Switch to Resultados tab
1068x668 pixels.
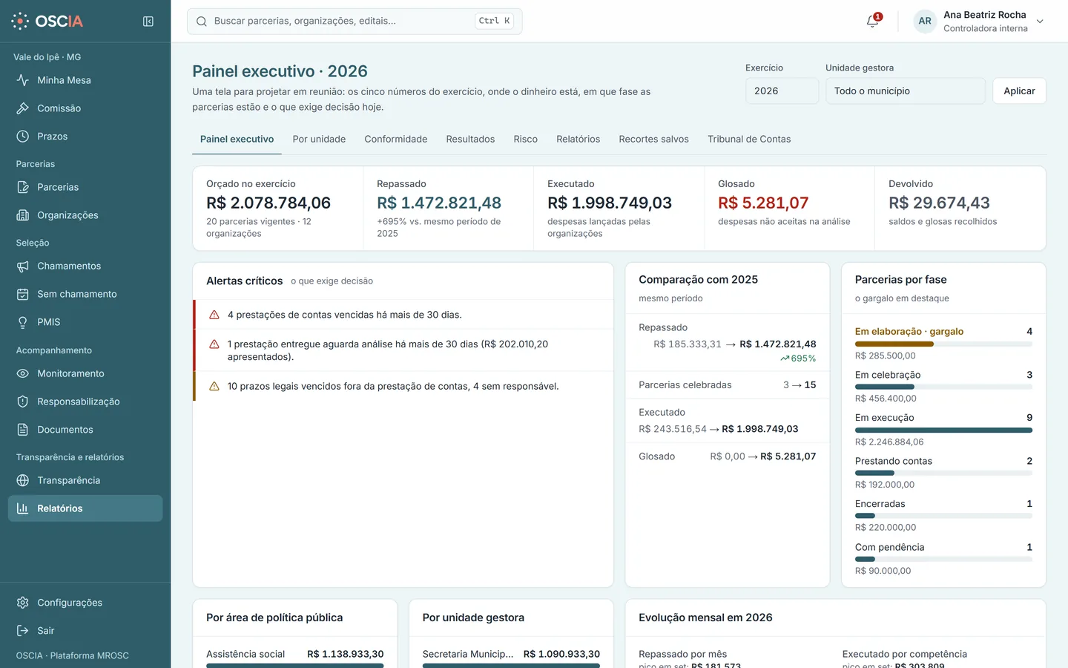coord(470,139)
